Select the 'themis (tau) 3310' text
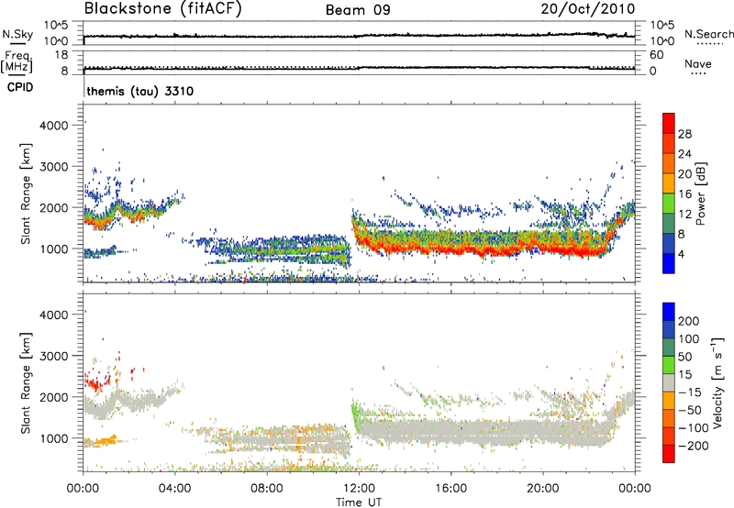The image size is (734, 508). tap(140, 91)
